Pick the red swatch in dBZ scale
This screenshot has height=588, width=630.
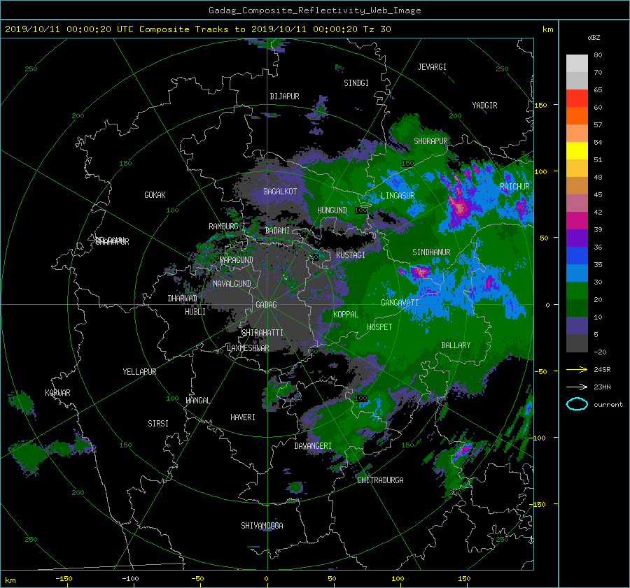[x=577, y=98]
